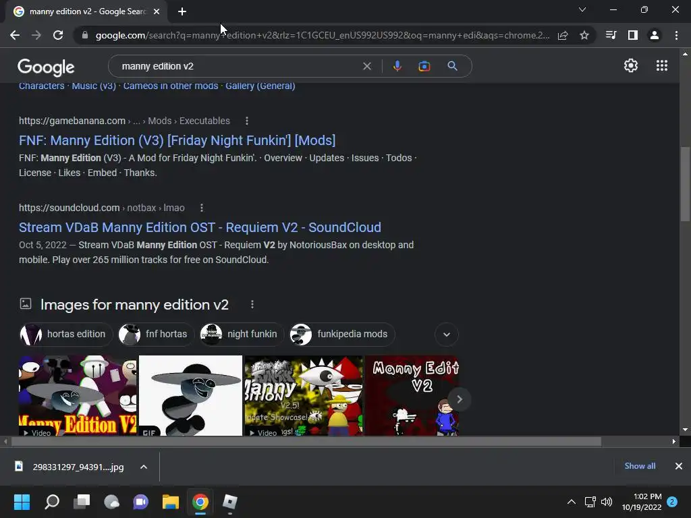Open Task View from taskbar
This screenshot has width=691, height=518.
(x=82, y=502)
